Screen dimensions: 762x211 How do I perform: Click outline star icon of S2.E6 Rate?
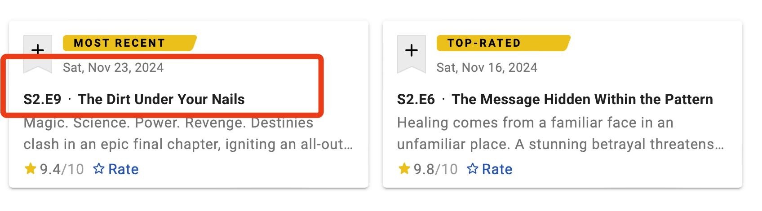(x=473, y=169)
